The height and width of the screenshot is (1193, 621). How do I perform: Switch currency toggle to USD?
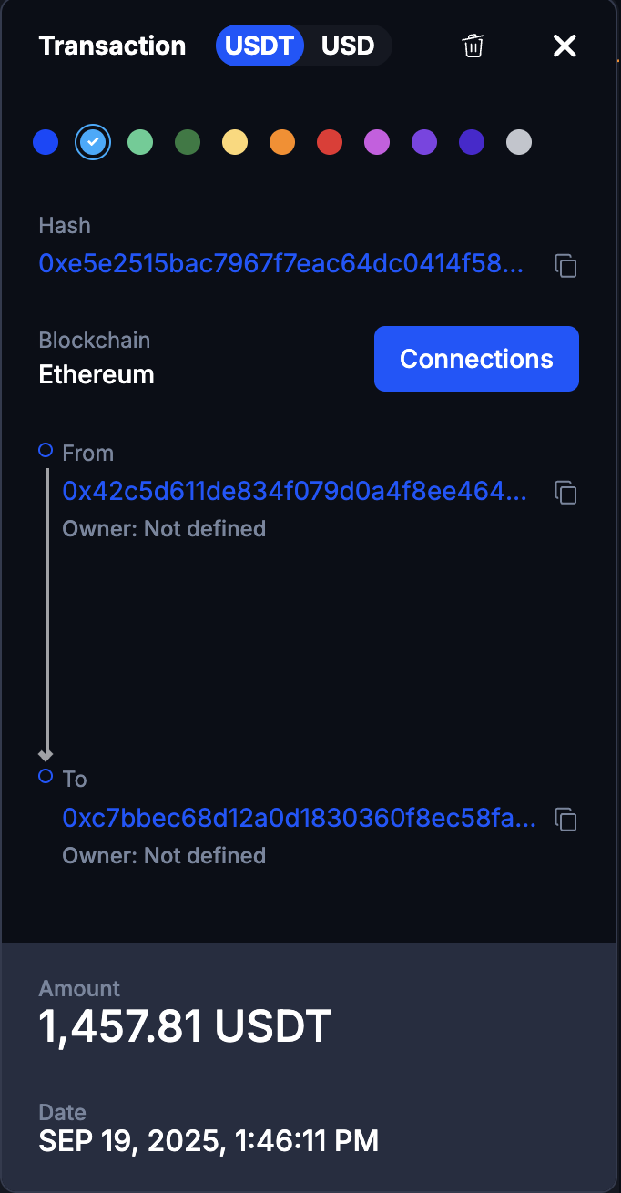coord(348,46)
